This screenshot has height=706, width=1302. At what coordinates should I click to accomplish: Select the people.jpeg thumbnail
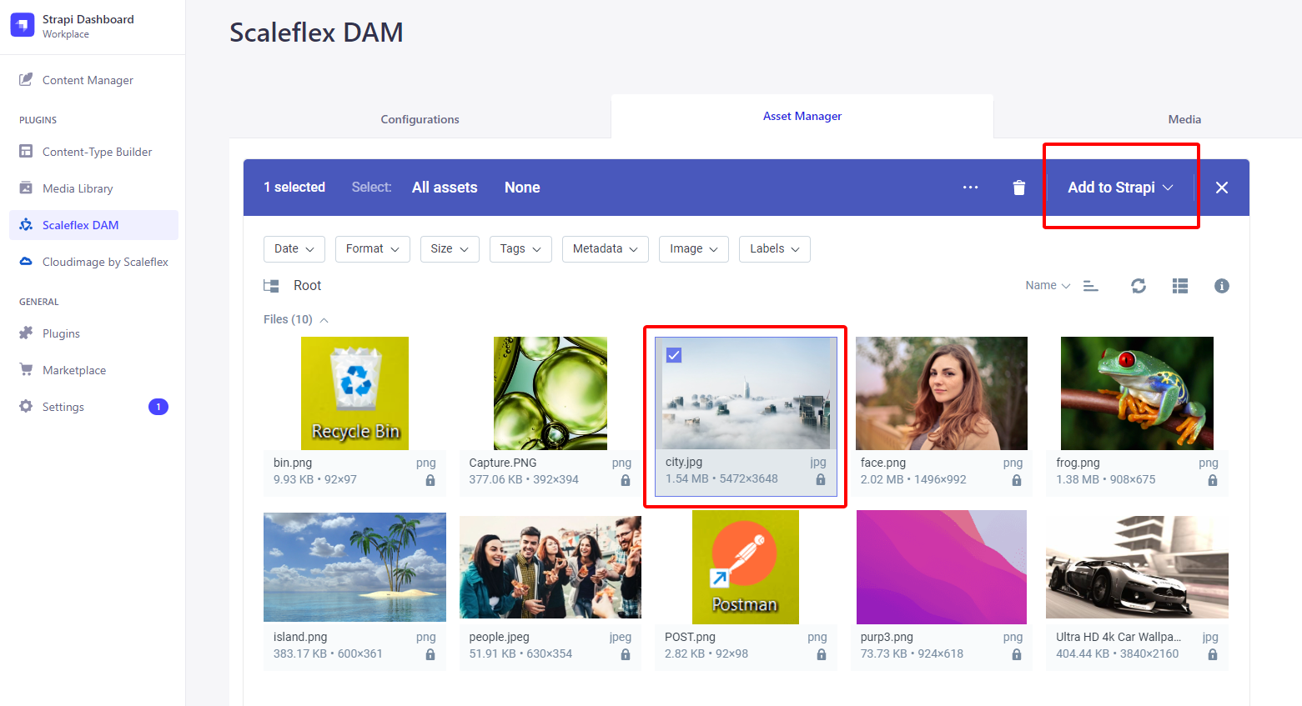pos(550,568)
